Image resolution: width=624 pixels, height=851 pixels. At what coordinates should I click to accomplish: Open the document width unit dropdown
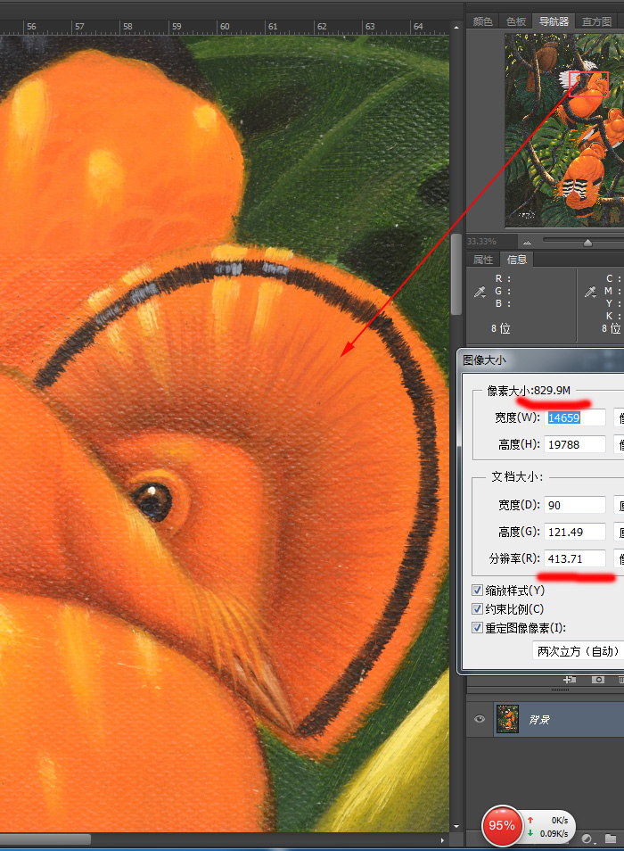pyautogui.click(x=620, y=505)
